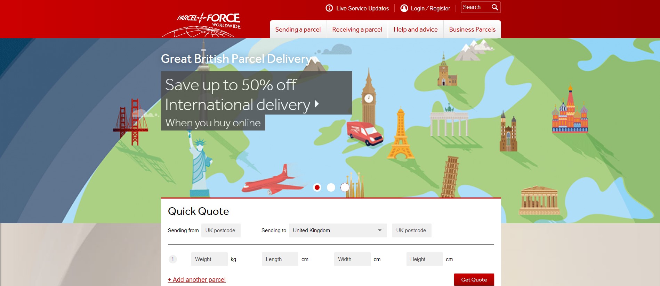The height and width of the screenshot is (286, 660).
Task: Open the Sending a parcel tab
Action: (298, 30)
